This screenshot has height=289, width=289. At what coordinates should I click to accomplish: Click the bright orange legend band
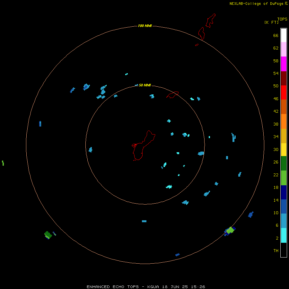[x=284, y=121]
